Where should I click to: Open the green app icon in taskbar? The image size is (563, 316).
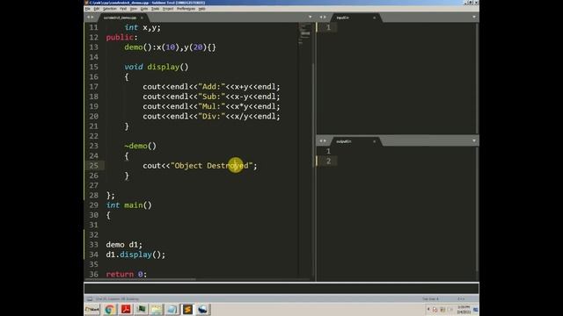141,310
